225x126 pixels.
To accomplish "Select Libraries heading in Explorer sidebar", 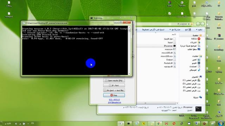I will pos(197,56).
